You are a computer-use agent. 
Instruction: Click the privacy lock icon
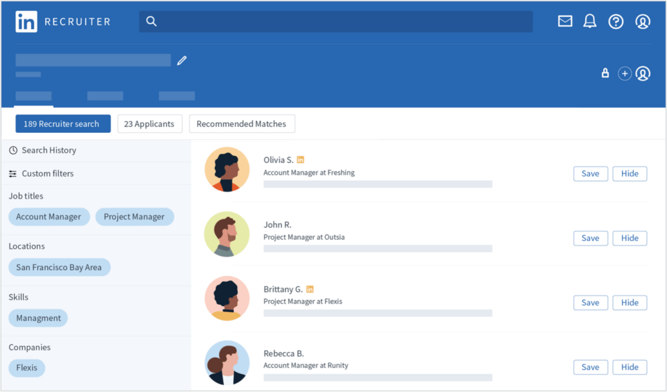pyautogui.click(x=604, y=73)
